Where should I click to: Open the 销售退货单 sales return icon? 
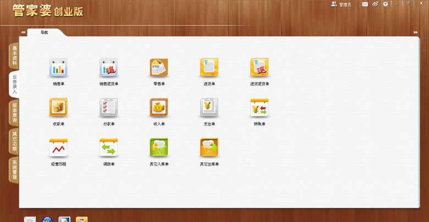click(108, 68)
